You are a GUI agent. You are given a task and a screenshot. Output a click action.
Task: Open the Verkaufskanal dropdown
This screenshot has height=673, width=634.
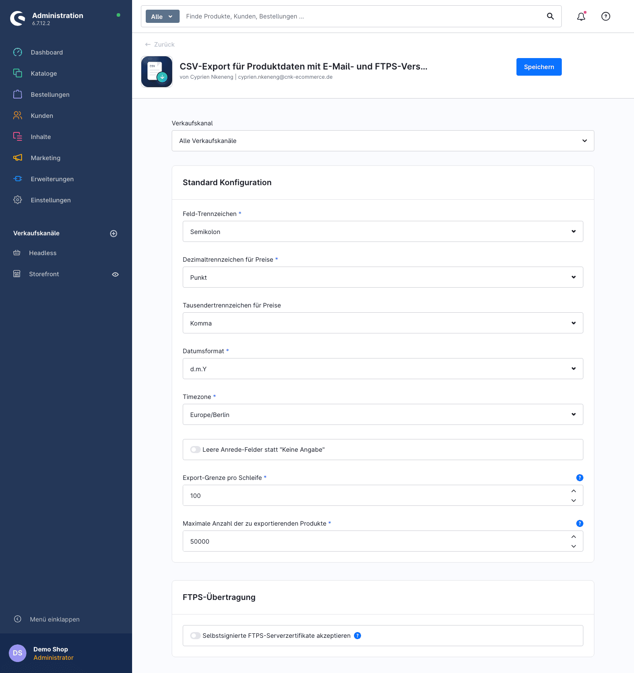[383, 141]
